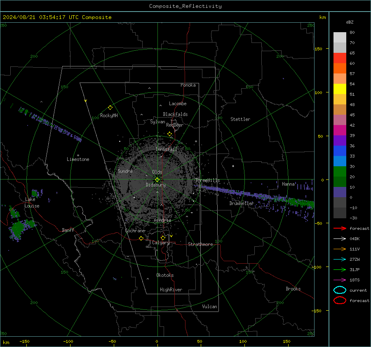This screenshot has width=371, height=347.
Task: Click the Ponoka city label
Action: [188, 85]
